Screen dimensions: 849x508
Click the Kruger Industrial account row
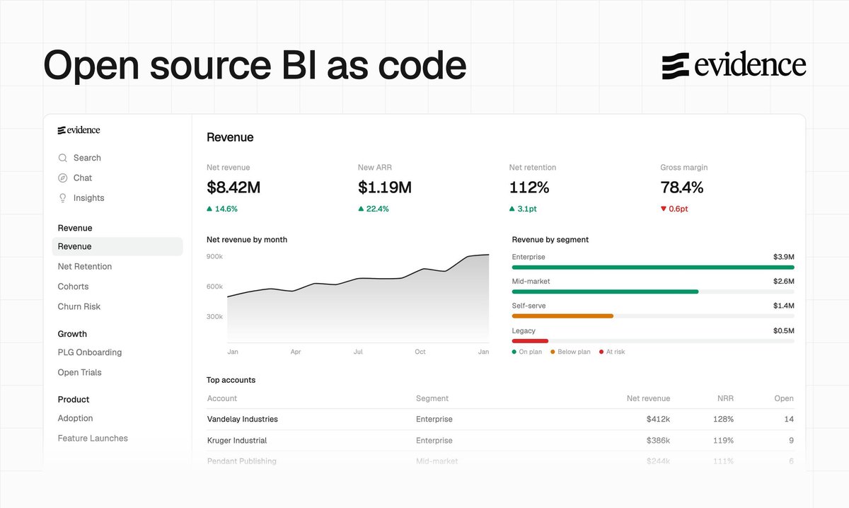pyautogui.click(x=500, y=440)
